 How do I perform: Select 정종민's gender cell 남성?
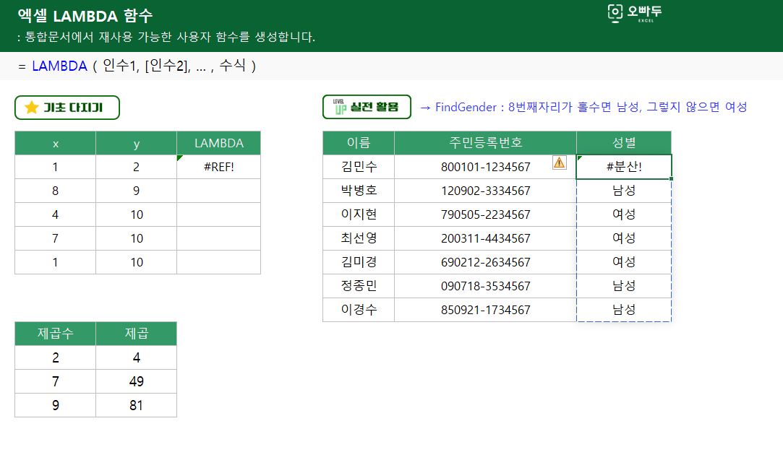point(624,286)
